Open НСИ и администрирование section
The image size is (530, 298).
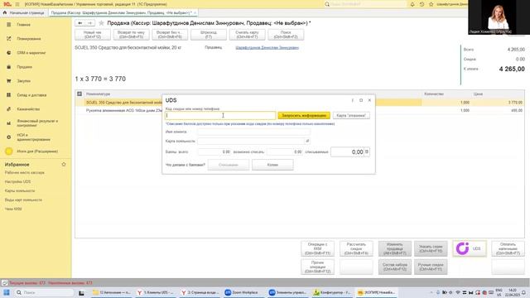[x=33, y=137]
